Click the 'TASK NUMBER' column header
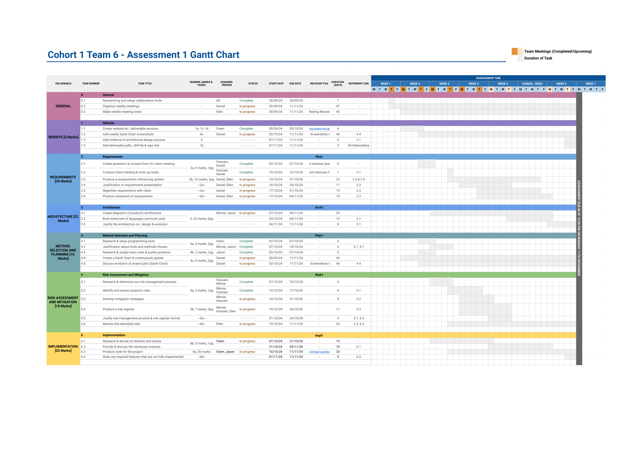Viewport: 644px width, 455px height. pyautogui.click(x=91, y=84)
